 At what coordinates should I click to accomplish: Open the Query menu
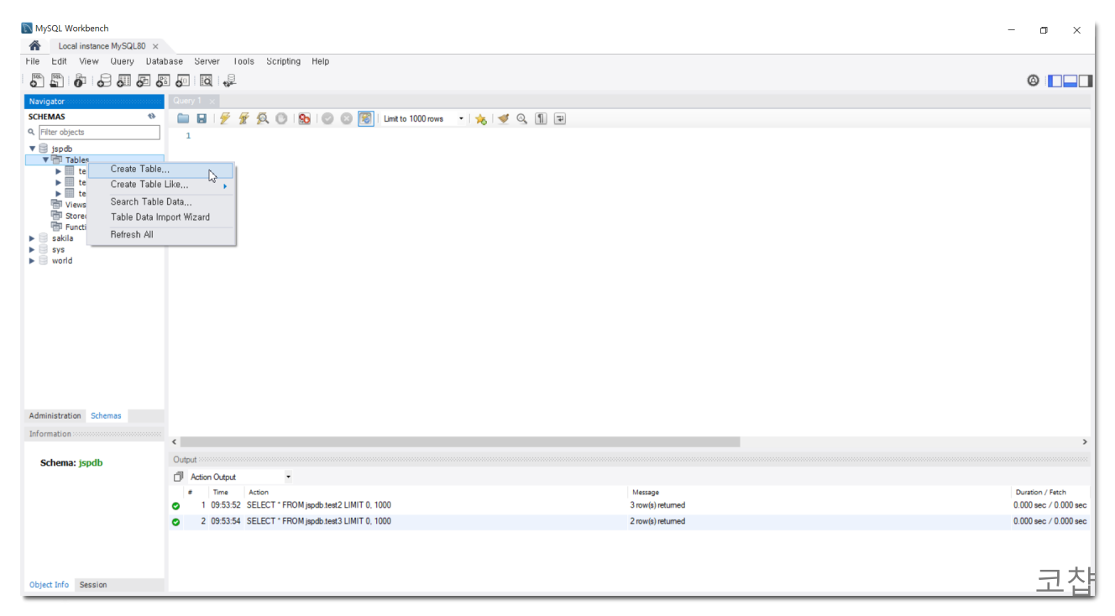point(122,61)
